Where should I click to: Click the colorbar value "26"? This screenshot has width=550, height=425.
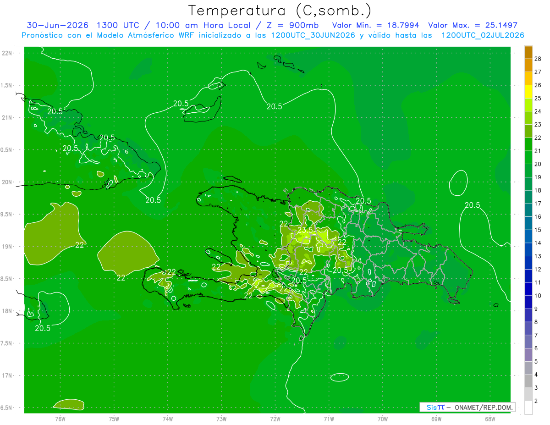click(x=538, y=85)
